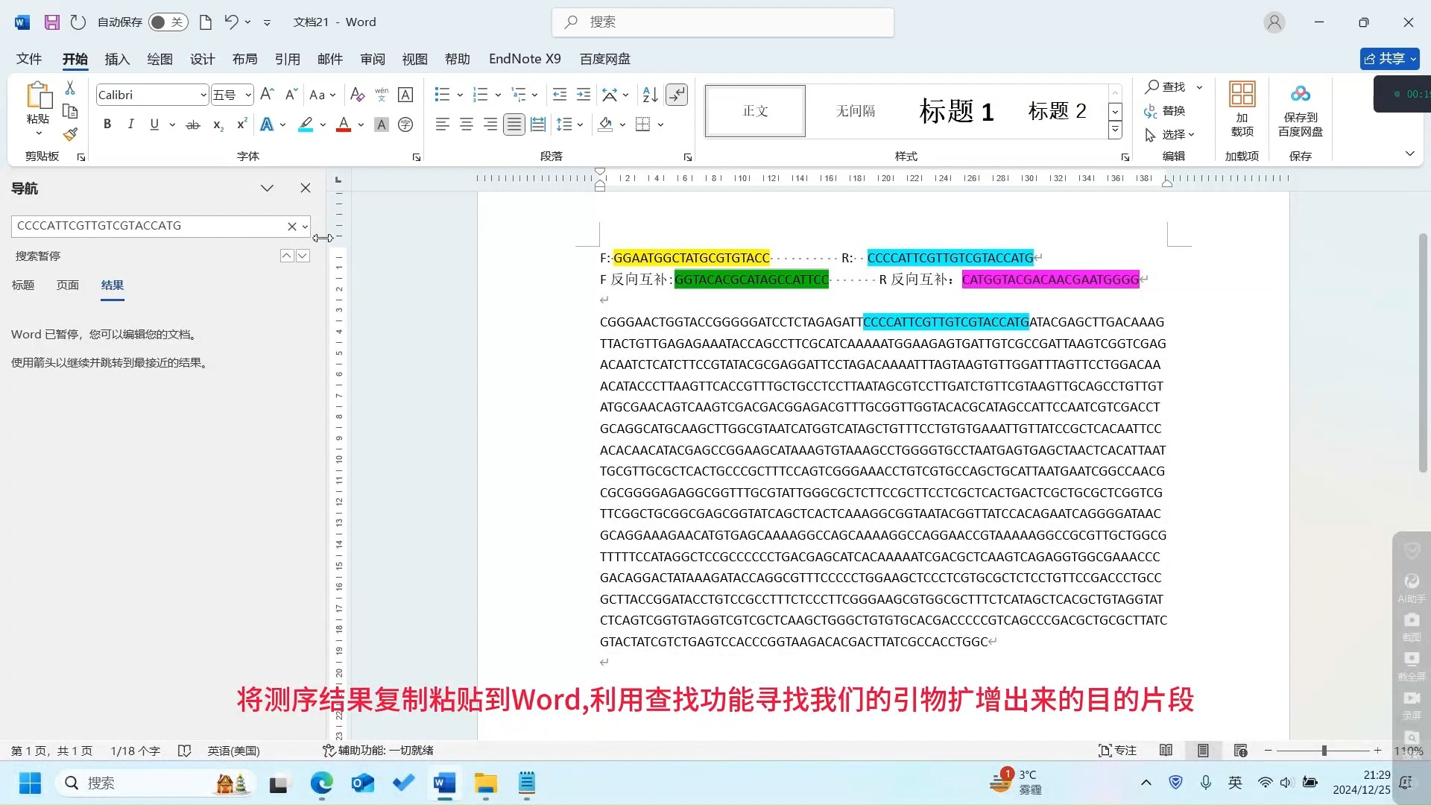Open the Headings tab in navigation pane
This screenshot has height=805, width=1431.
pyautogui.click(x=23, y=285)
